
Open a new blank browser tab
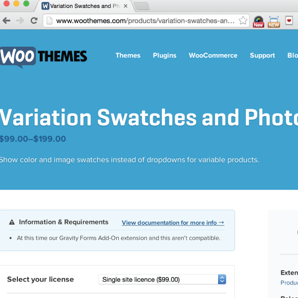(142, 6)
